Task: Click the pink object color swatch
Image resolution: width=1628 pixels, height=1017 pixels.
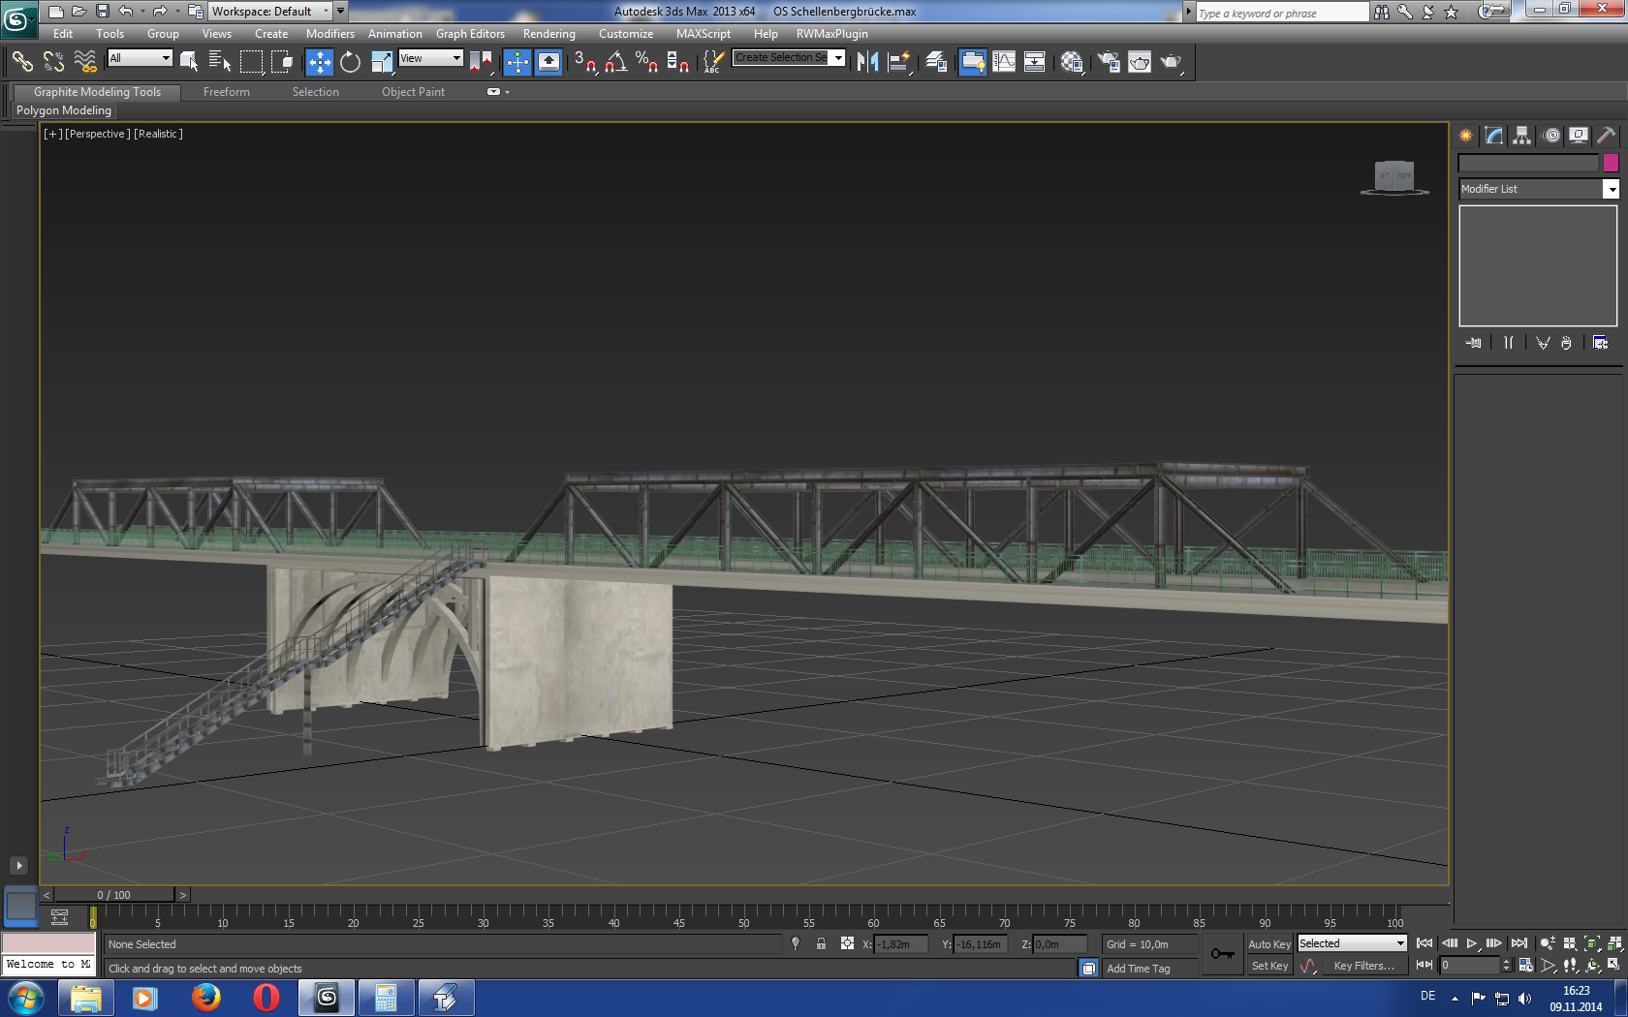Action: (x=1611, y=163)
